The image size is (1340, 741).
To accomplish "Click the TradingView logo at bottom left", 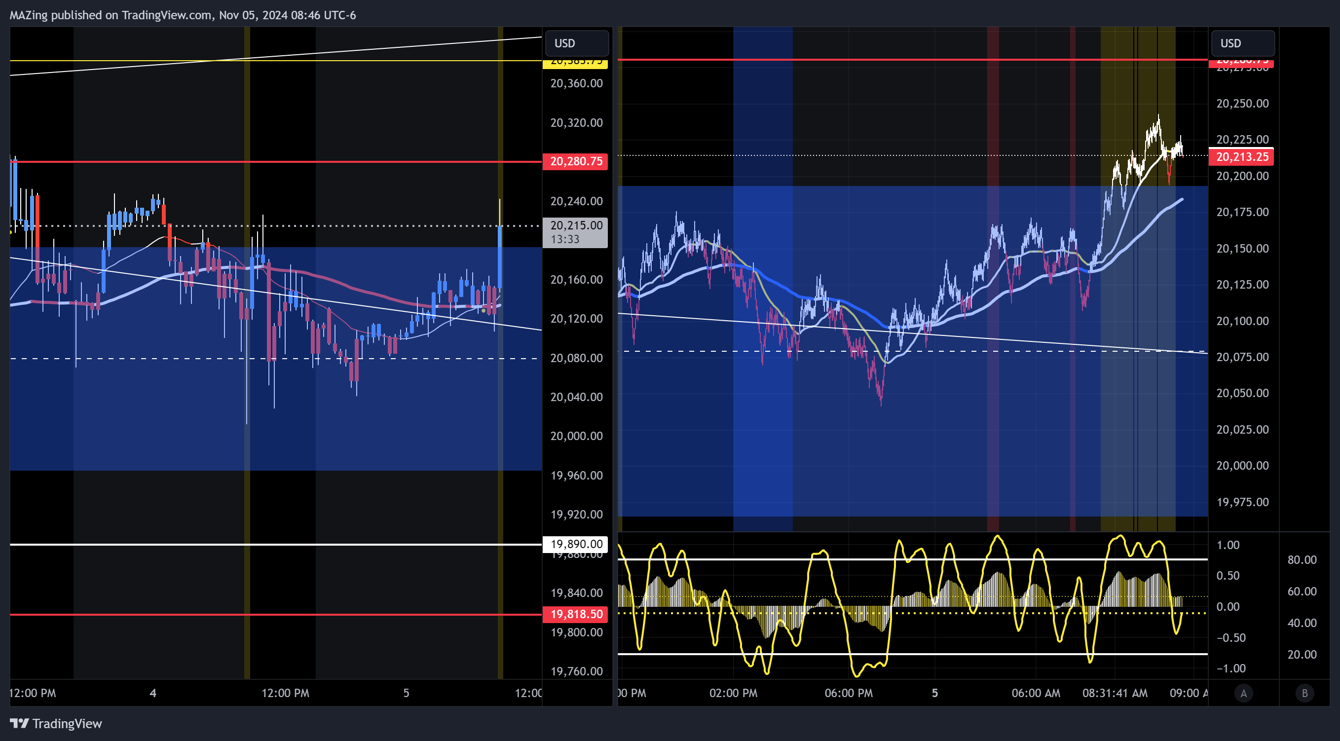I will tap(56, 723).
